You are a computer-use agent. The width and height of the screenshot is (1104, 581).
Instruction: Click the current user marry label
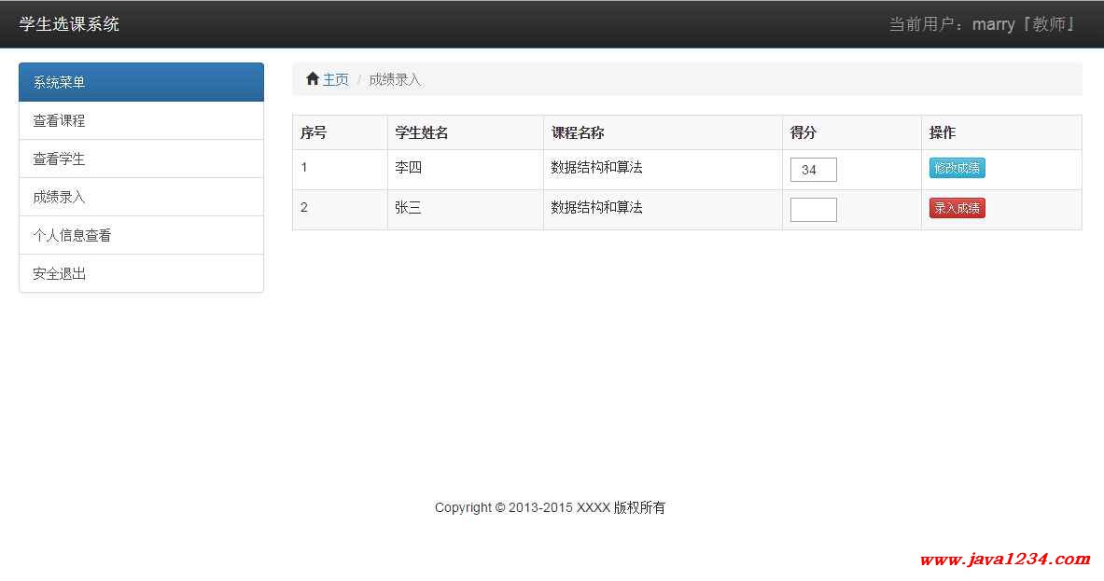(x=982, y=24)
